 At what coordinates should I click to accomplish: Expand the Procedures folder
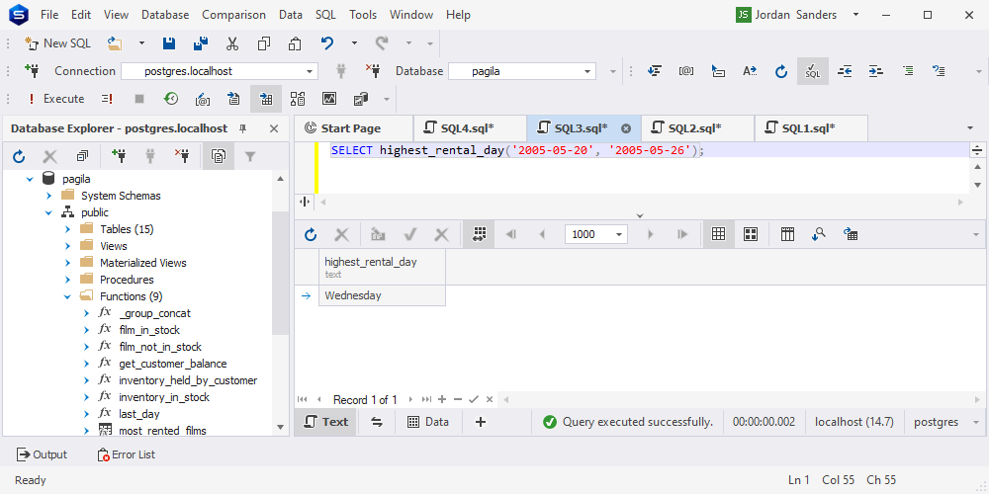pyautogui.click(x=67, y=280)
